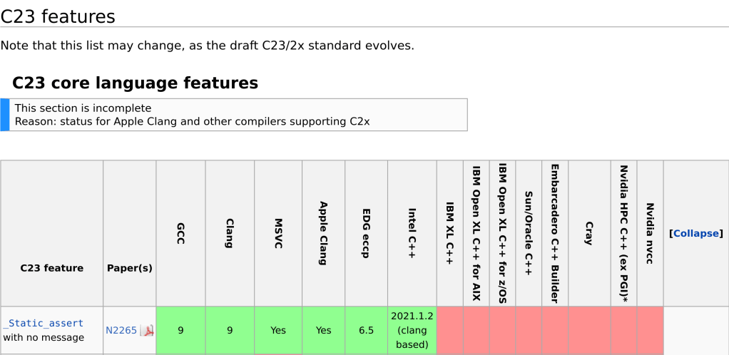729x355 pixels.
Task: Click the Intel C++ column header
Action: coord(412,233)
